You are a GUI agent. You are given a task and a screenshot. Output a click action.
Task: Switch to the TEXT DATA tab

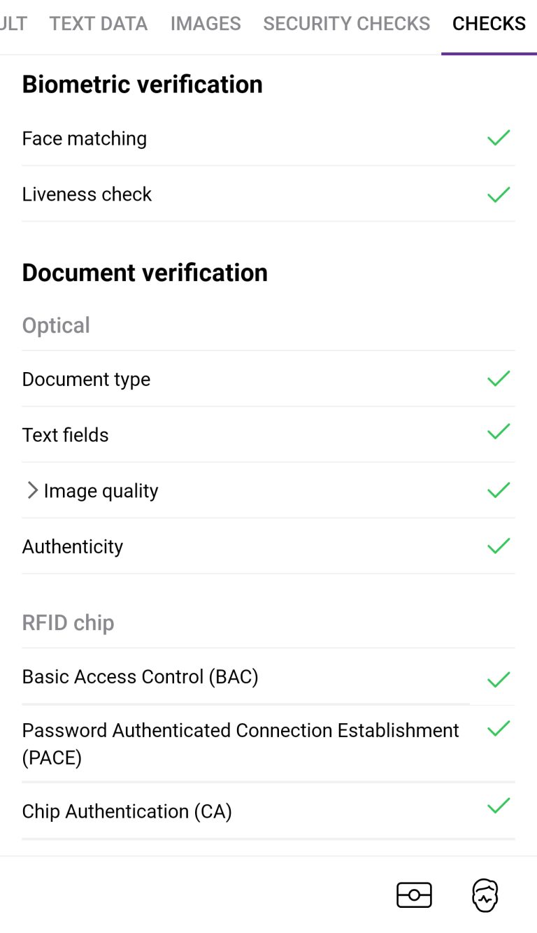pos(99,24)
